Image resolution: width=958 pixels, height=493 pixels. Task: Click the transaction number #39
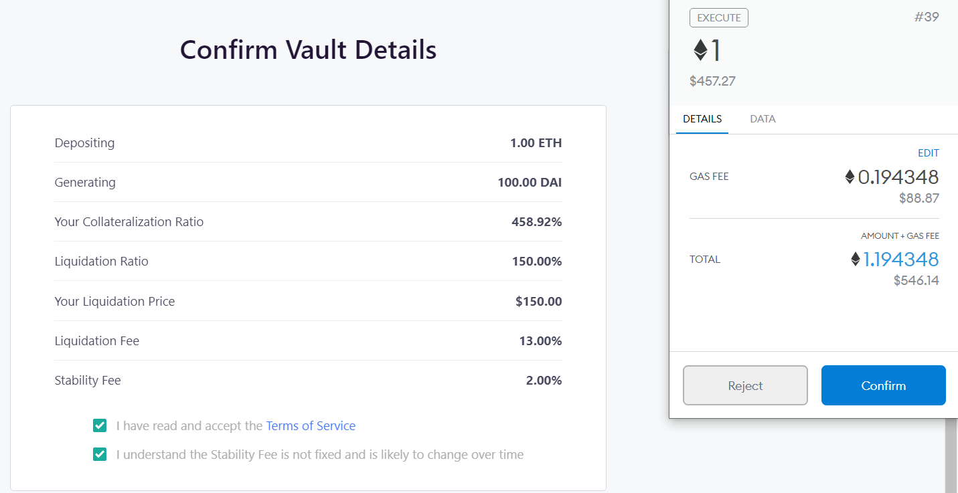(927, 17)
